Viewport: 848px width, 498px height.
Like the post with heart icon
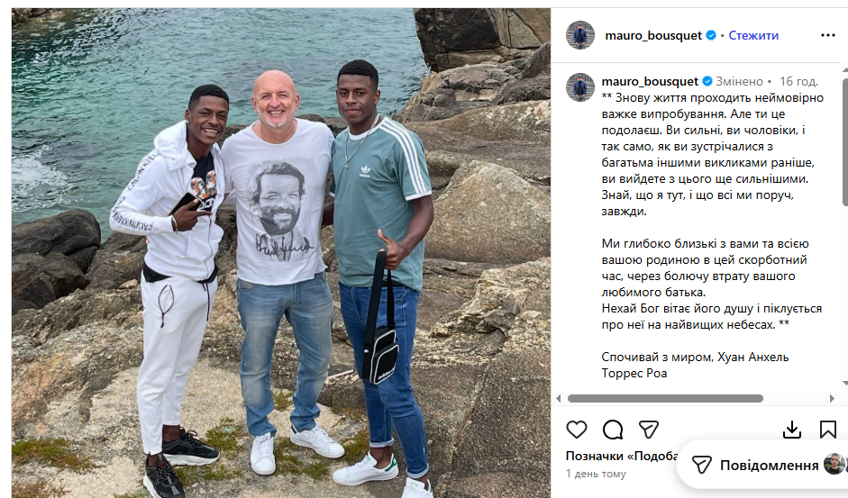[x=577, y=430]
